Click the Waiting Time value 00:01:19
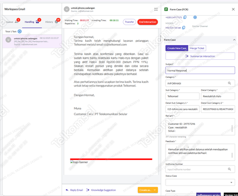Viewport: 238px width, 196px height. click(x=84, y=20)
